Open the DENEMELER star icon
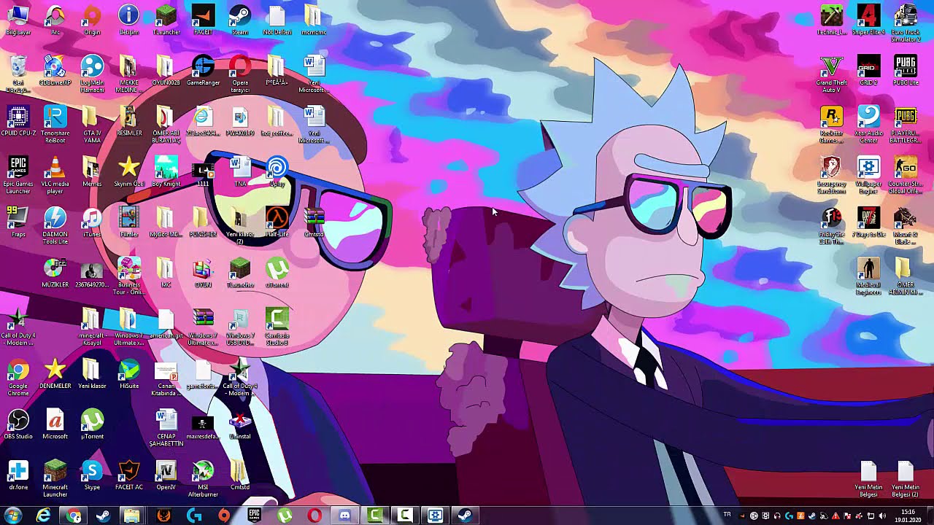934x525 pixels. click(x=55, y=373)
